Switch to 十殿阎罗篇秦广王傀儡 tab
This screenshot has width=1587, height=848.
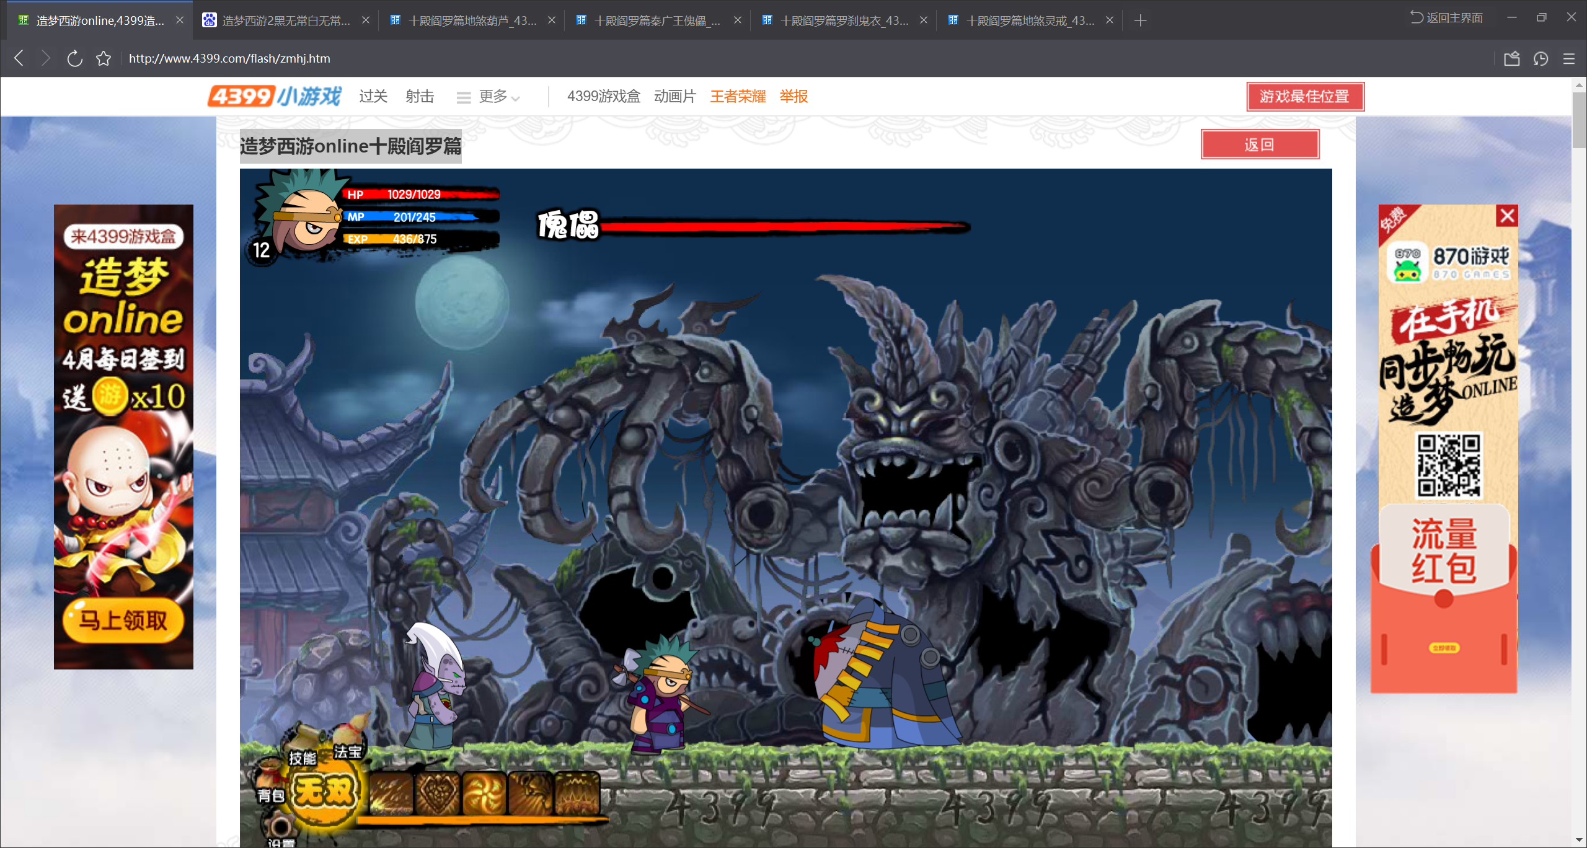point(657,20)
